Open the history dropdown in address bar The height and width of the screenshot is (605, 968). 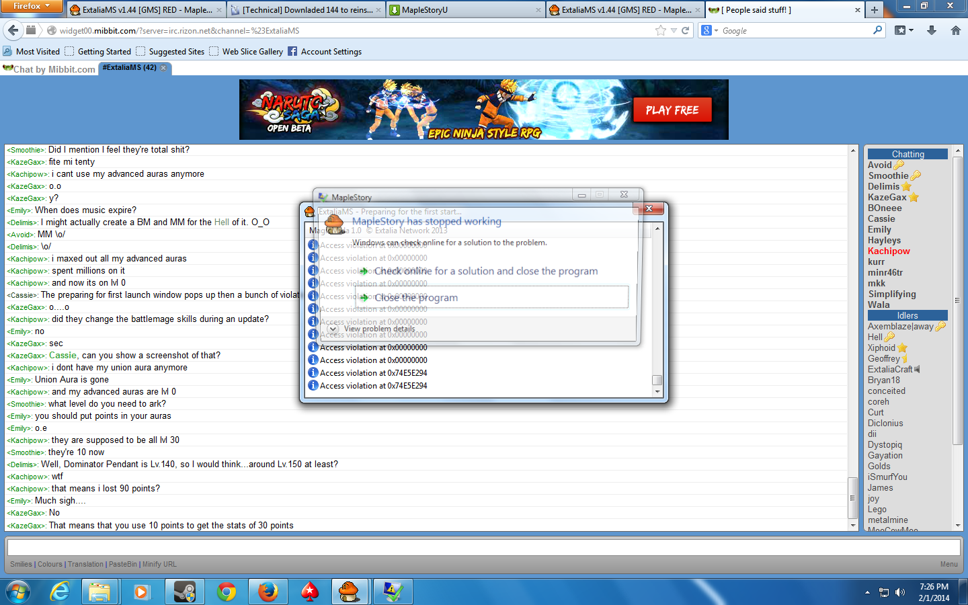point(674,31)
